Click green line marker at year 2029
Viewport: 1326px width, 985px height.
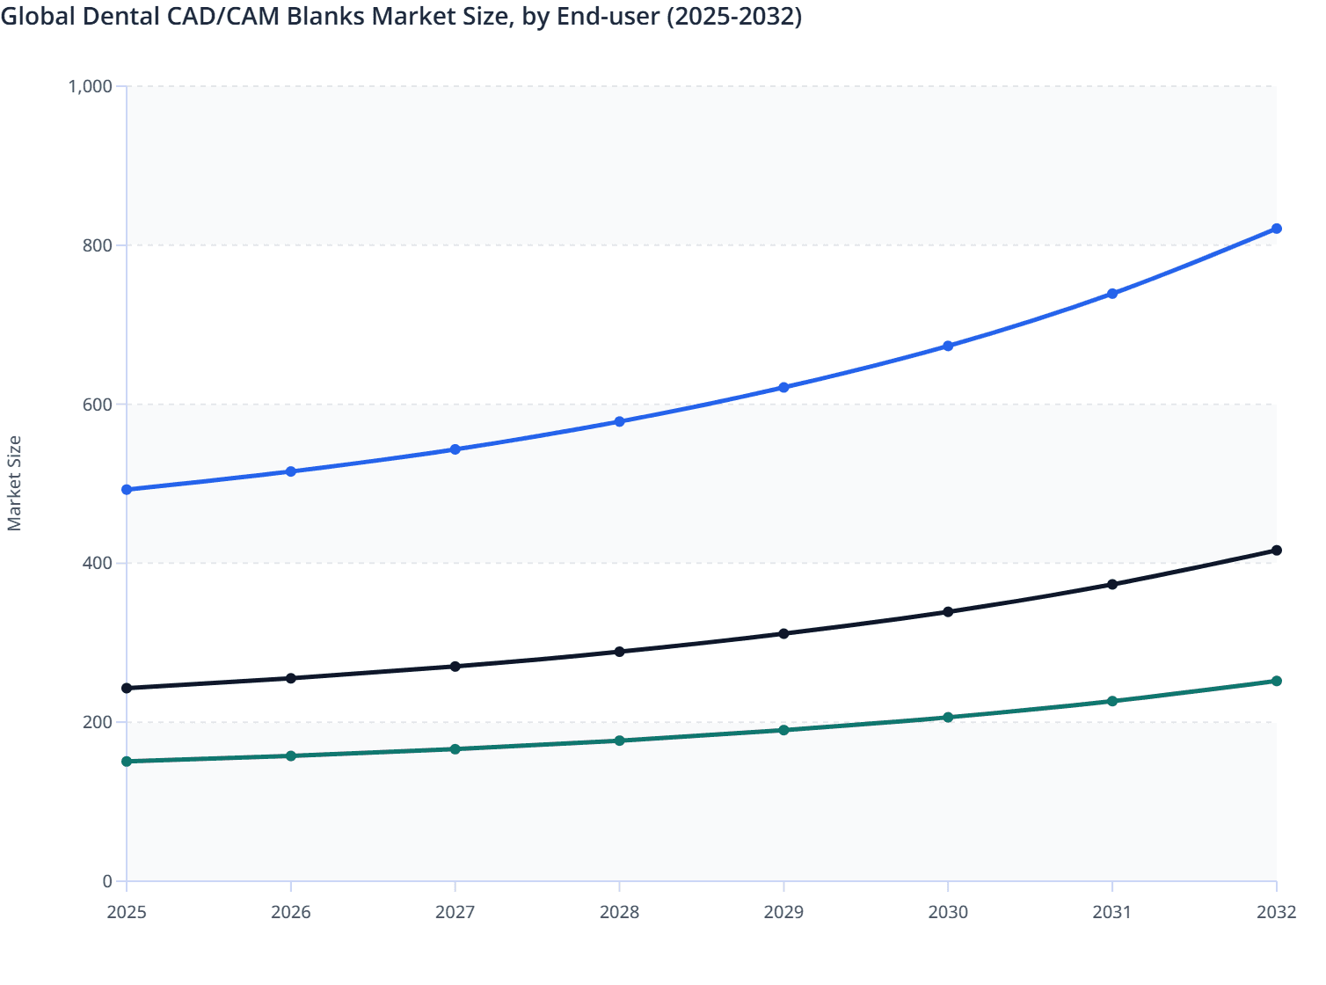pos(783,730)
